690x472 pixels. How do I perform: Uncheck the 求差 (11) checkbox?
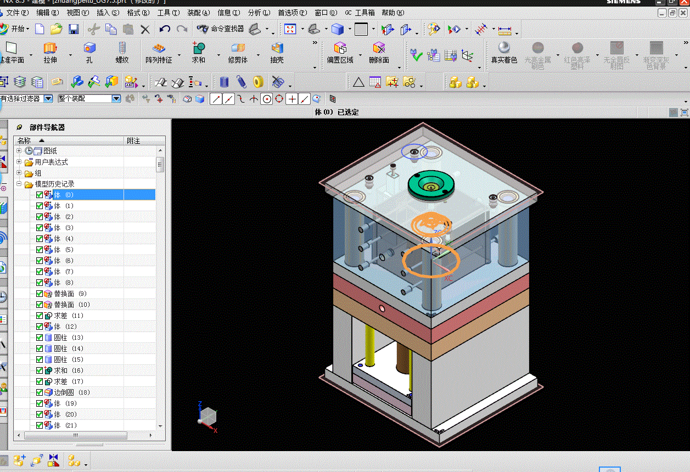click(x=40, y=316)
